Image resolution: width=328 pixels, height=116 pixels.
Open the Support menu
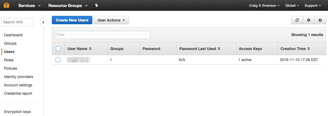(x=313, y=5)
